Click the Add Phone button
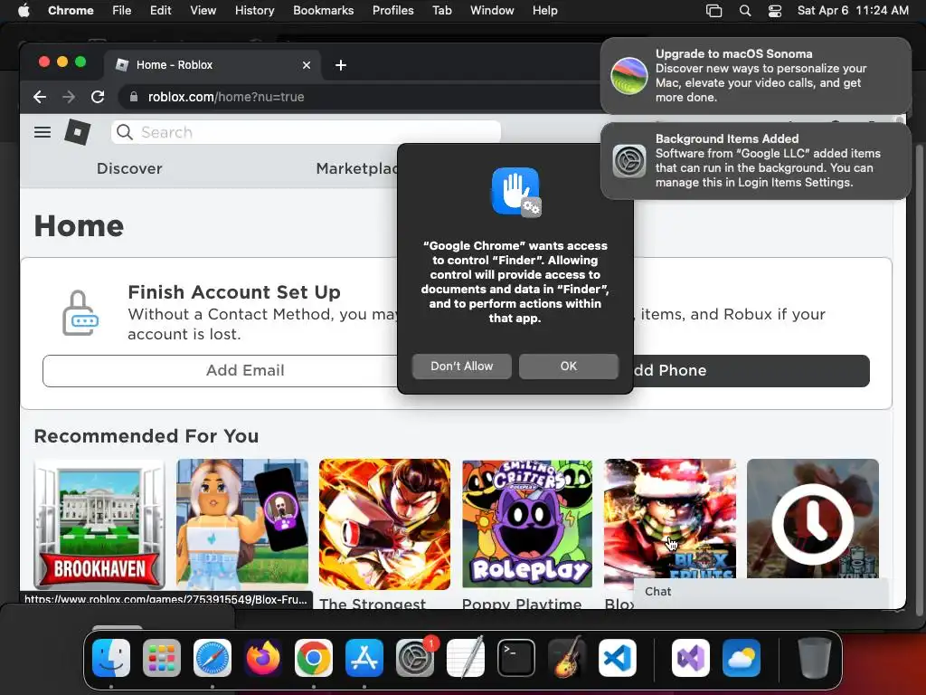The image size is (926, 695). (x=751, y=370)
